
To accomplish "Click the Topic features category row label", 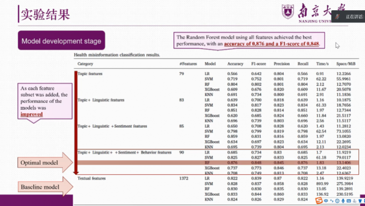I will pos(90,74).
